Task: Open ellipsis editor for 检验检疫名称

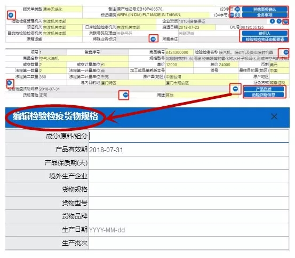Action: pyautogui.click(x=286, y=52)
